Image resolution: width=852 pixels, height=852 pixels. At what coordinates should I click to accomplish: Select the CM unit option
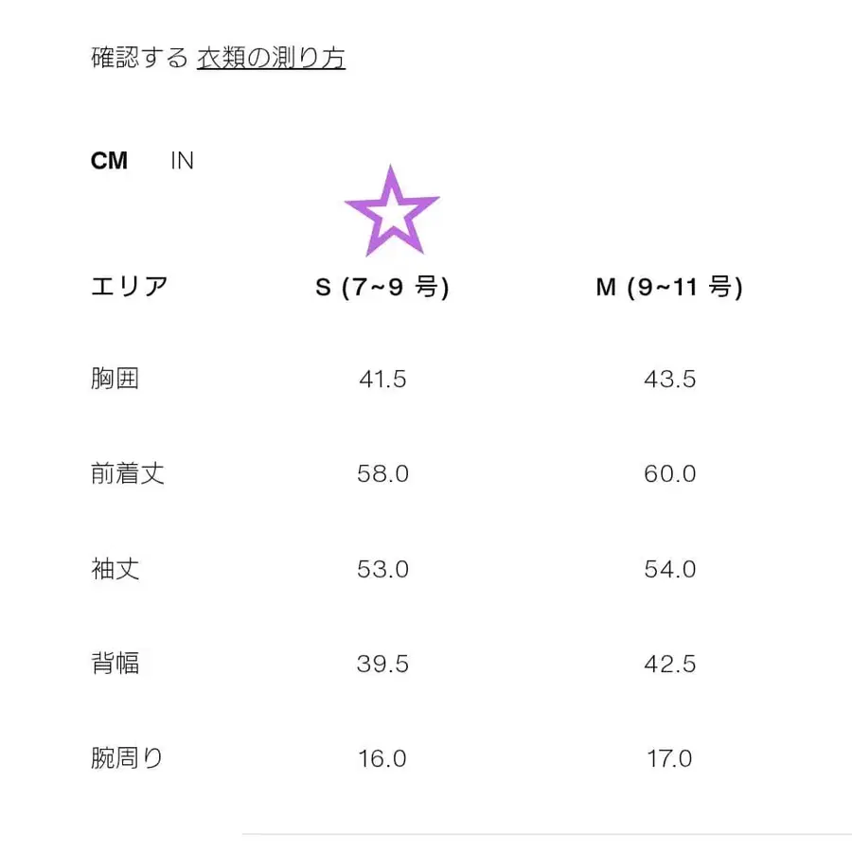coord(110,160)
